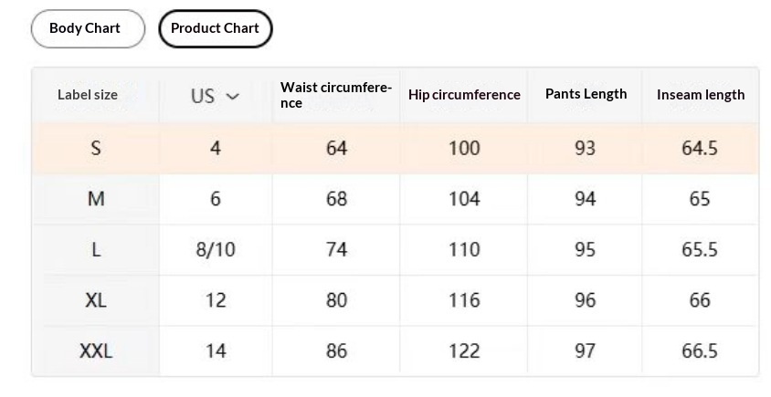Select the L size row label

tap(96, 250)
